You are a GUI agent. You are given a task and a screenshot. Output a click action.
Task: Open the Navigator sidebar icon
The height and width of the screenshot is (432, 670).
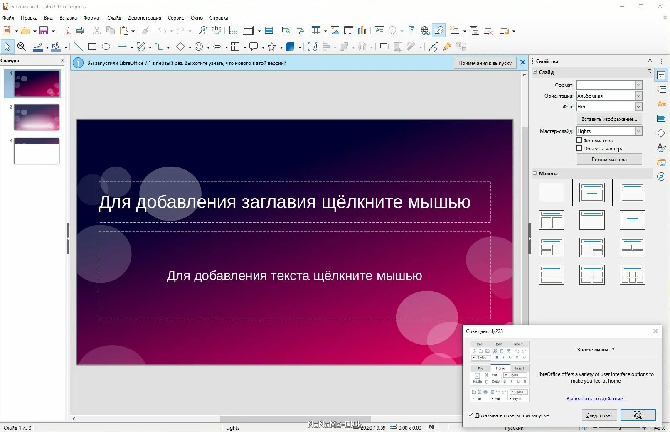(661, 177)
